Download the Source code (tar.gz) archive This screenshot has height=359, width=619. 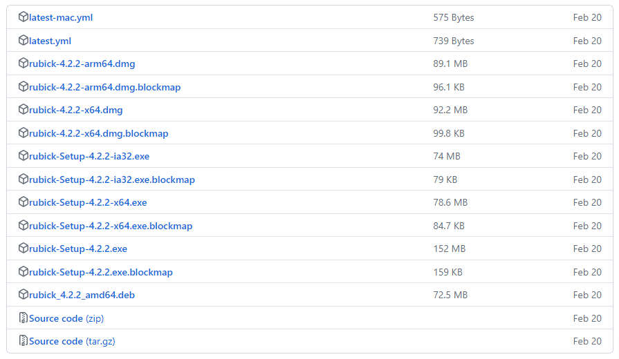(72, 341)
